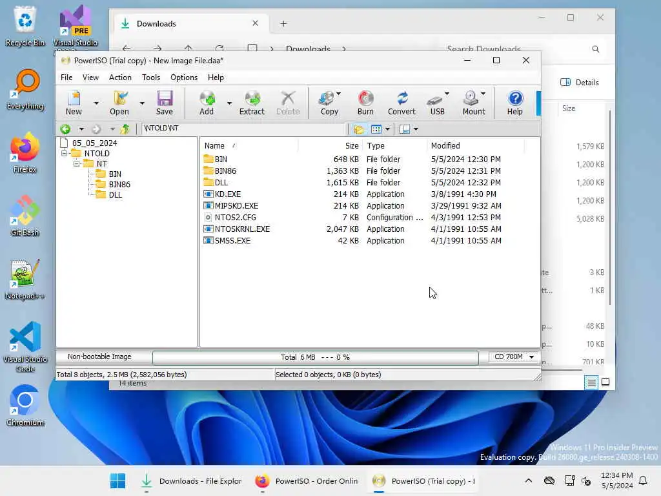661x496 pixels.
Task: Click the Non-bootable Image status label
Action: click(x=99, y=356)
